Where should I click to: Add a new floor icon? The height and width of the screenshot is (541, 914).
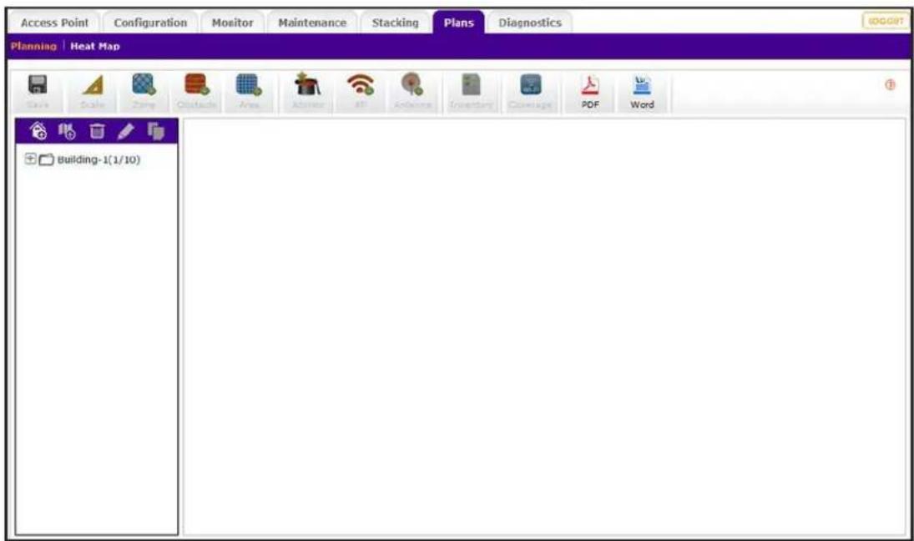67,131
